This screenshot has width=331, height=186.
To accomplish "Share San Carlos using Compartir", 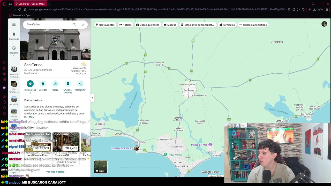I will click(80, 86).
